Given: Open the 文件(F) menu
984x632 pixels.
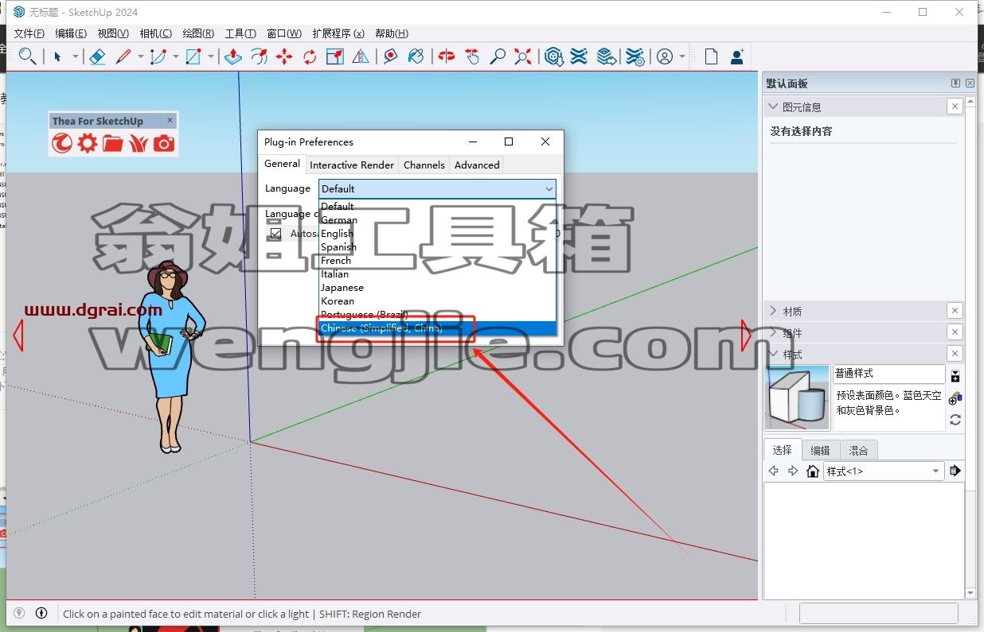Looking at the screenshot, I should click(29, 33).
